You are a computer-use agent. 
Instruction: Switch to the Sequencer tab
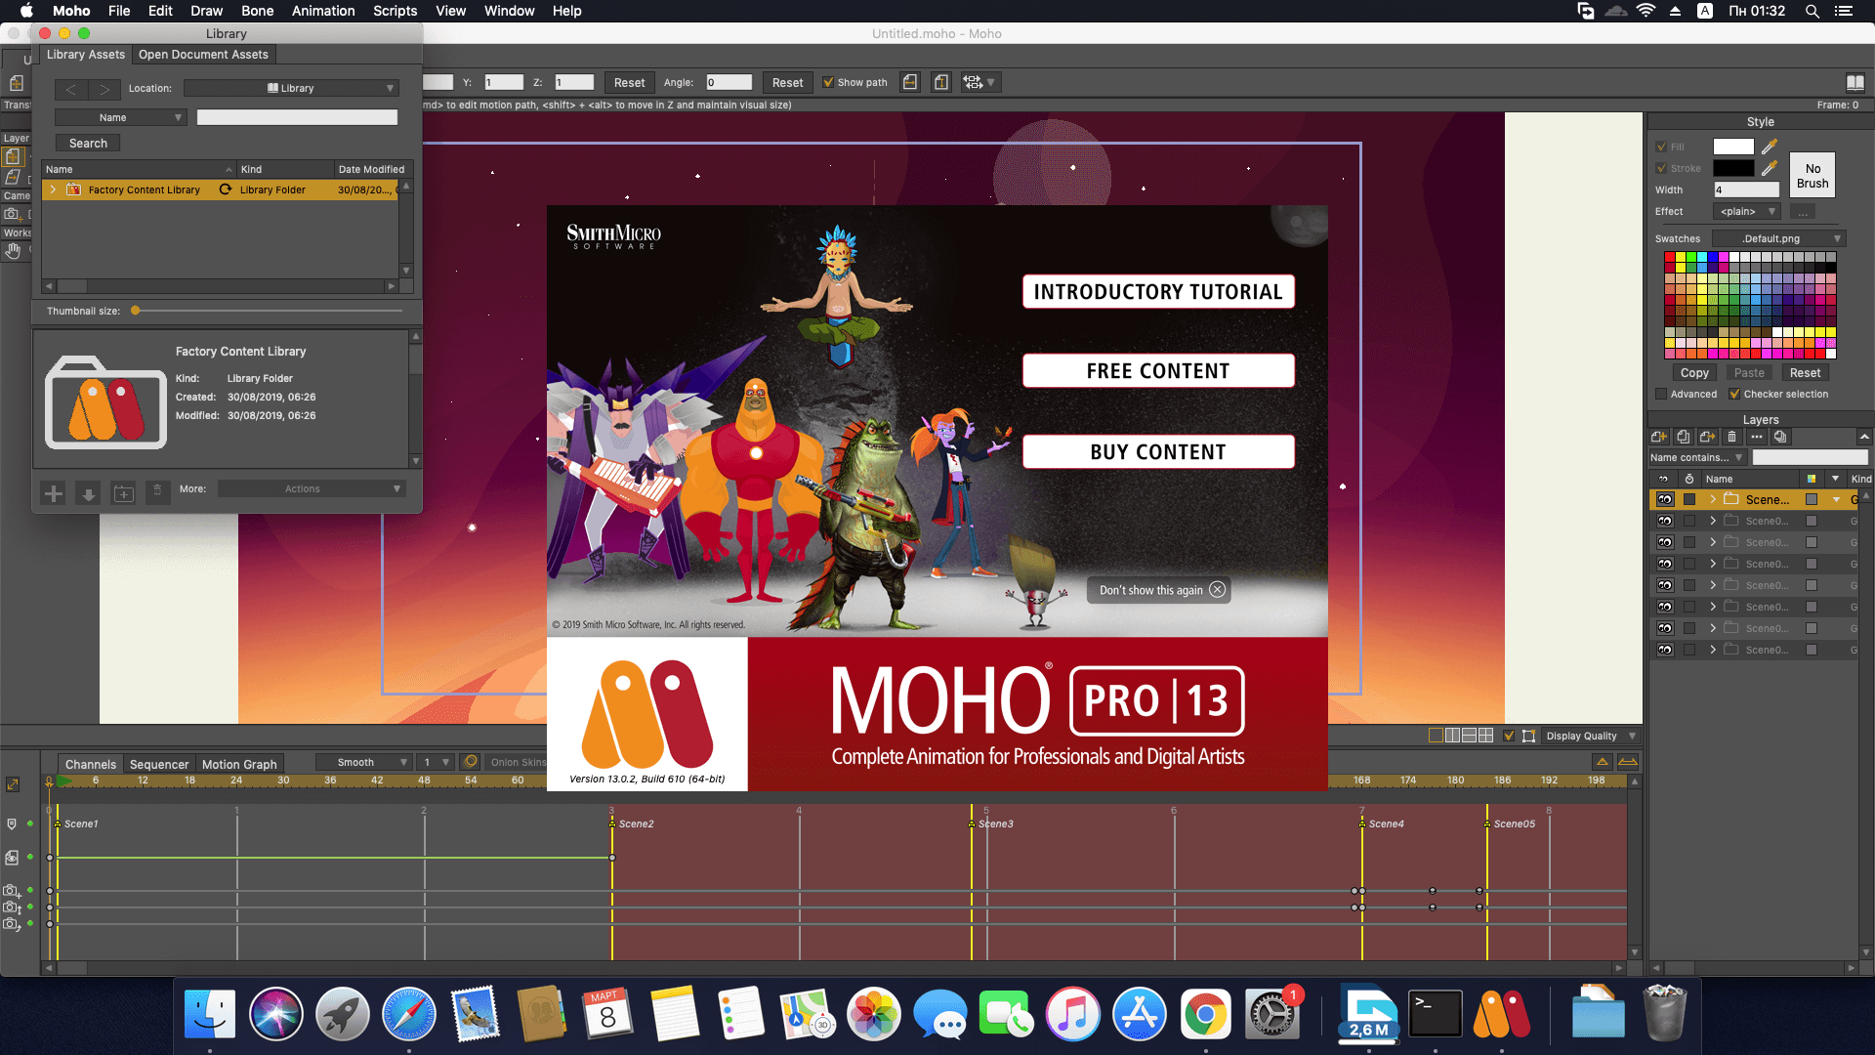(159, 764)
